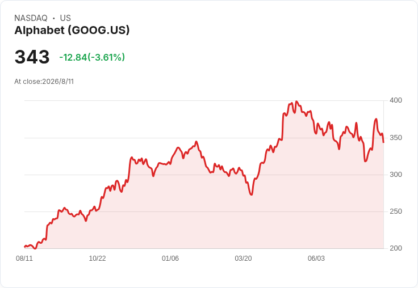Click the 400 price axis label
This screenshot has width=418, height=288.
pyautogui.click(x=396, y=100)
